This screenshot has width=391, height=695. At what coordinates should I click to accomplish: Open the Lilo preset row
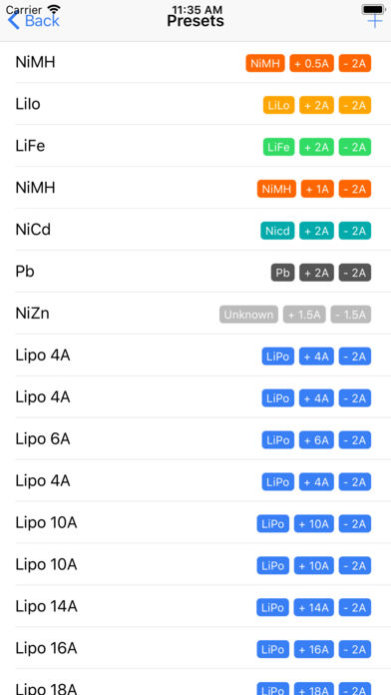[x=195, y=104]
